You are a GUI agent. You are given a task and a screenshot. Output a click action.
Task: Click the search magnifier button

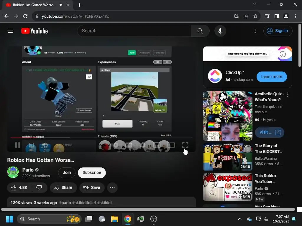200,31
